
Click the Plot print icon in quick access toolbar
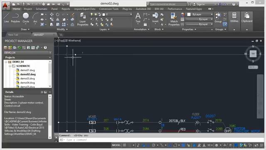tap(44, 4)
